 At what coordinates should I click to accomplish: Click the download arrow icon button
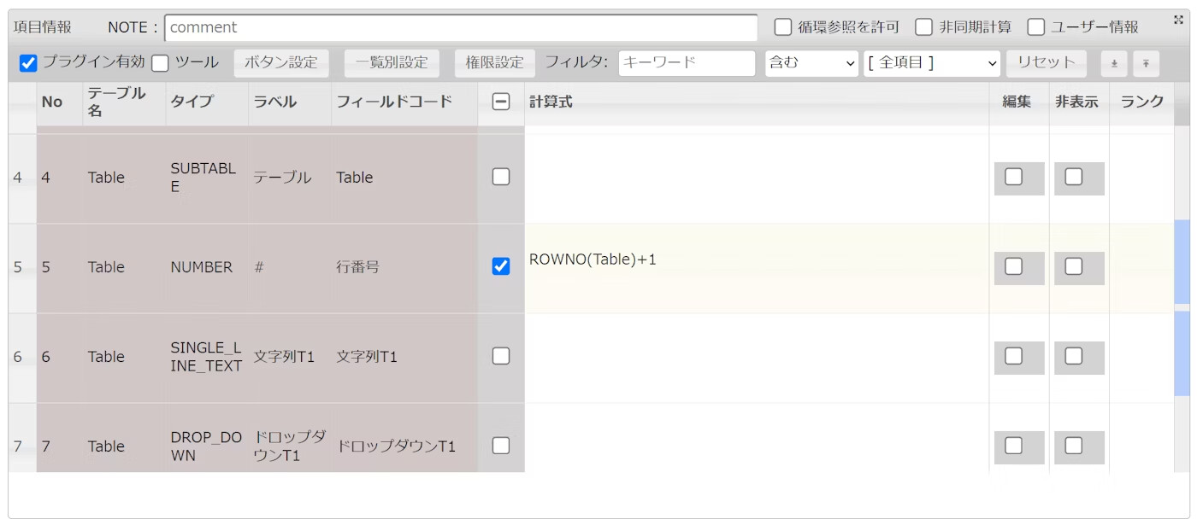pos(1113,64)
